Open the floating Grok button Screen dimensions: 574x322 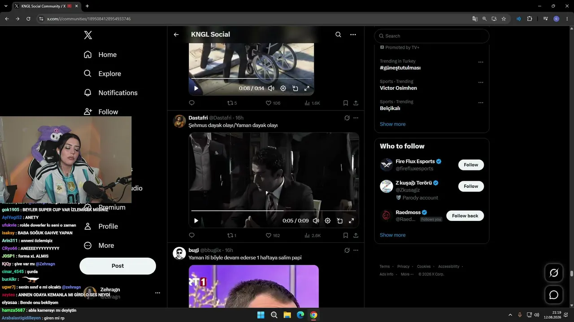pyautogui.click(x=554, y=273)
